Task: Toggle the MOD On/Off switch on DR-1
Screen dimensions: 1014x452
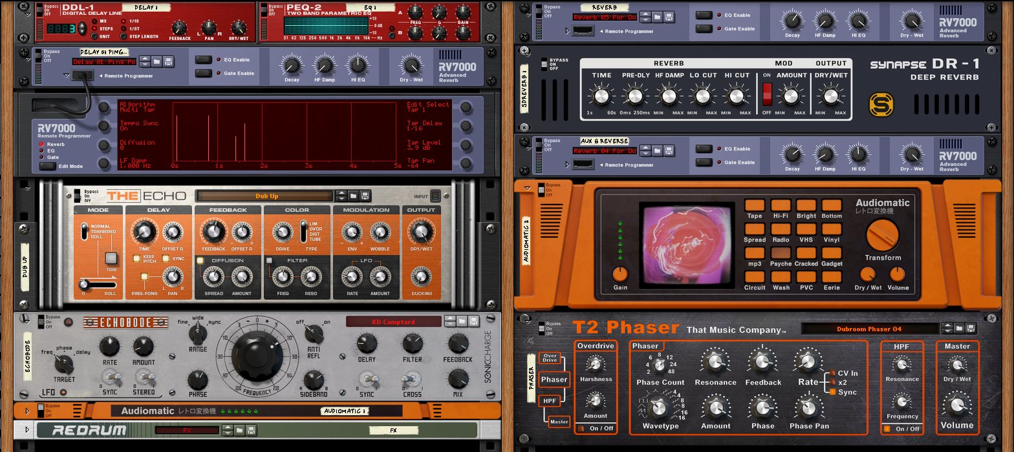Action: tap(768, 94)
